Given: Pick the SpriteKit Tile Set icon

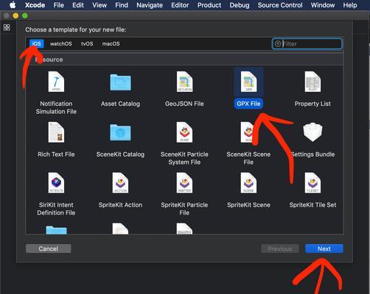Looking at the screenshot, I should point(313,183).
